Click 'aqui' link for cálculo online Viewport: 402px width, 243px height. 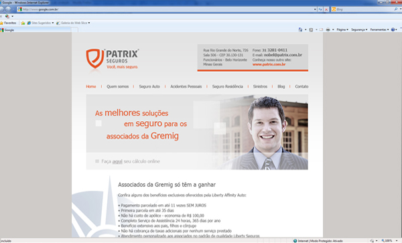pyautogui.click(x=117, y=161)
